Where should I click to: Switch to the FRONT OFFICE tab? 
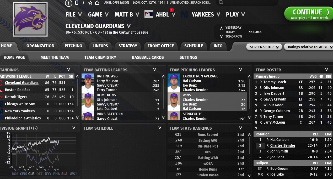point(161,46)
